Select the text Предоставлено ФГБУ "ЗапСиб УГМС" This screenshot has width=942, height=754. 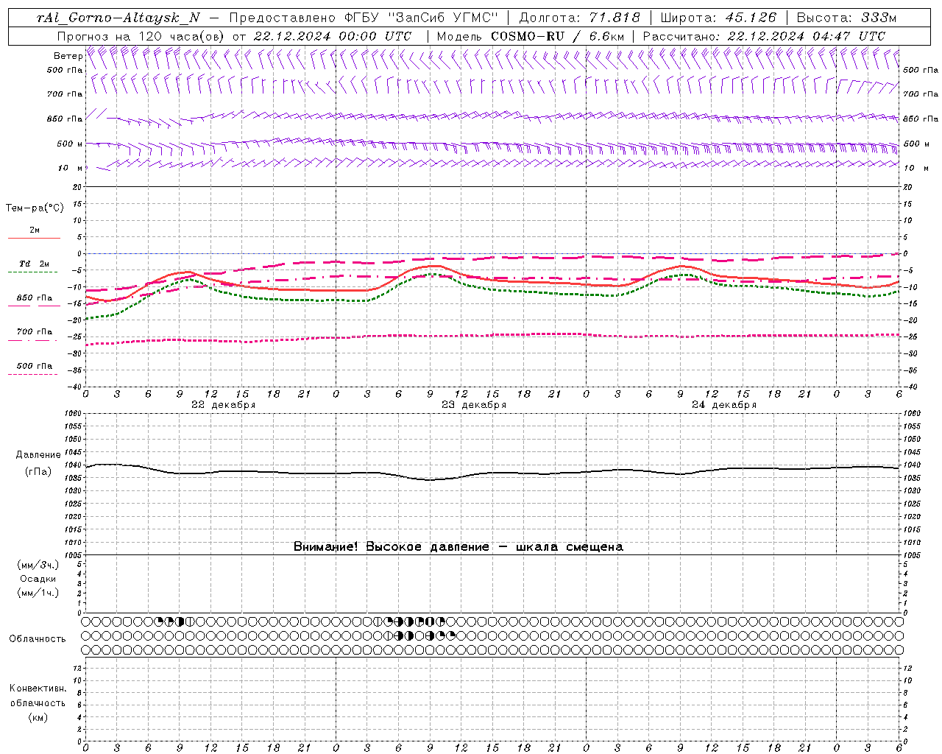(364, 18)
